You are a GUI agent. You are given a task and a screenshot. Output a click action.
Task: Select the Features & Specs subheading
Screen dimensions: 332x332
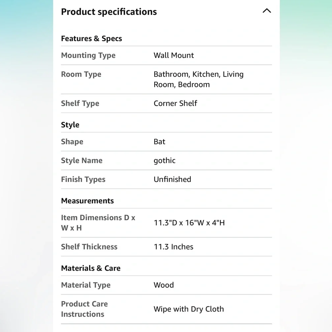[x=92, y=39]
